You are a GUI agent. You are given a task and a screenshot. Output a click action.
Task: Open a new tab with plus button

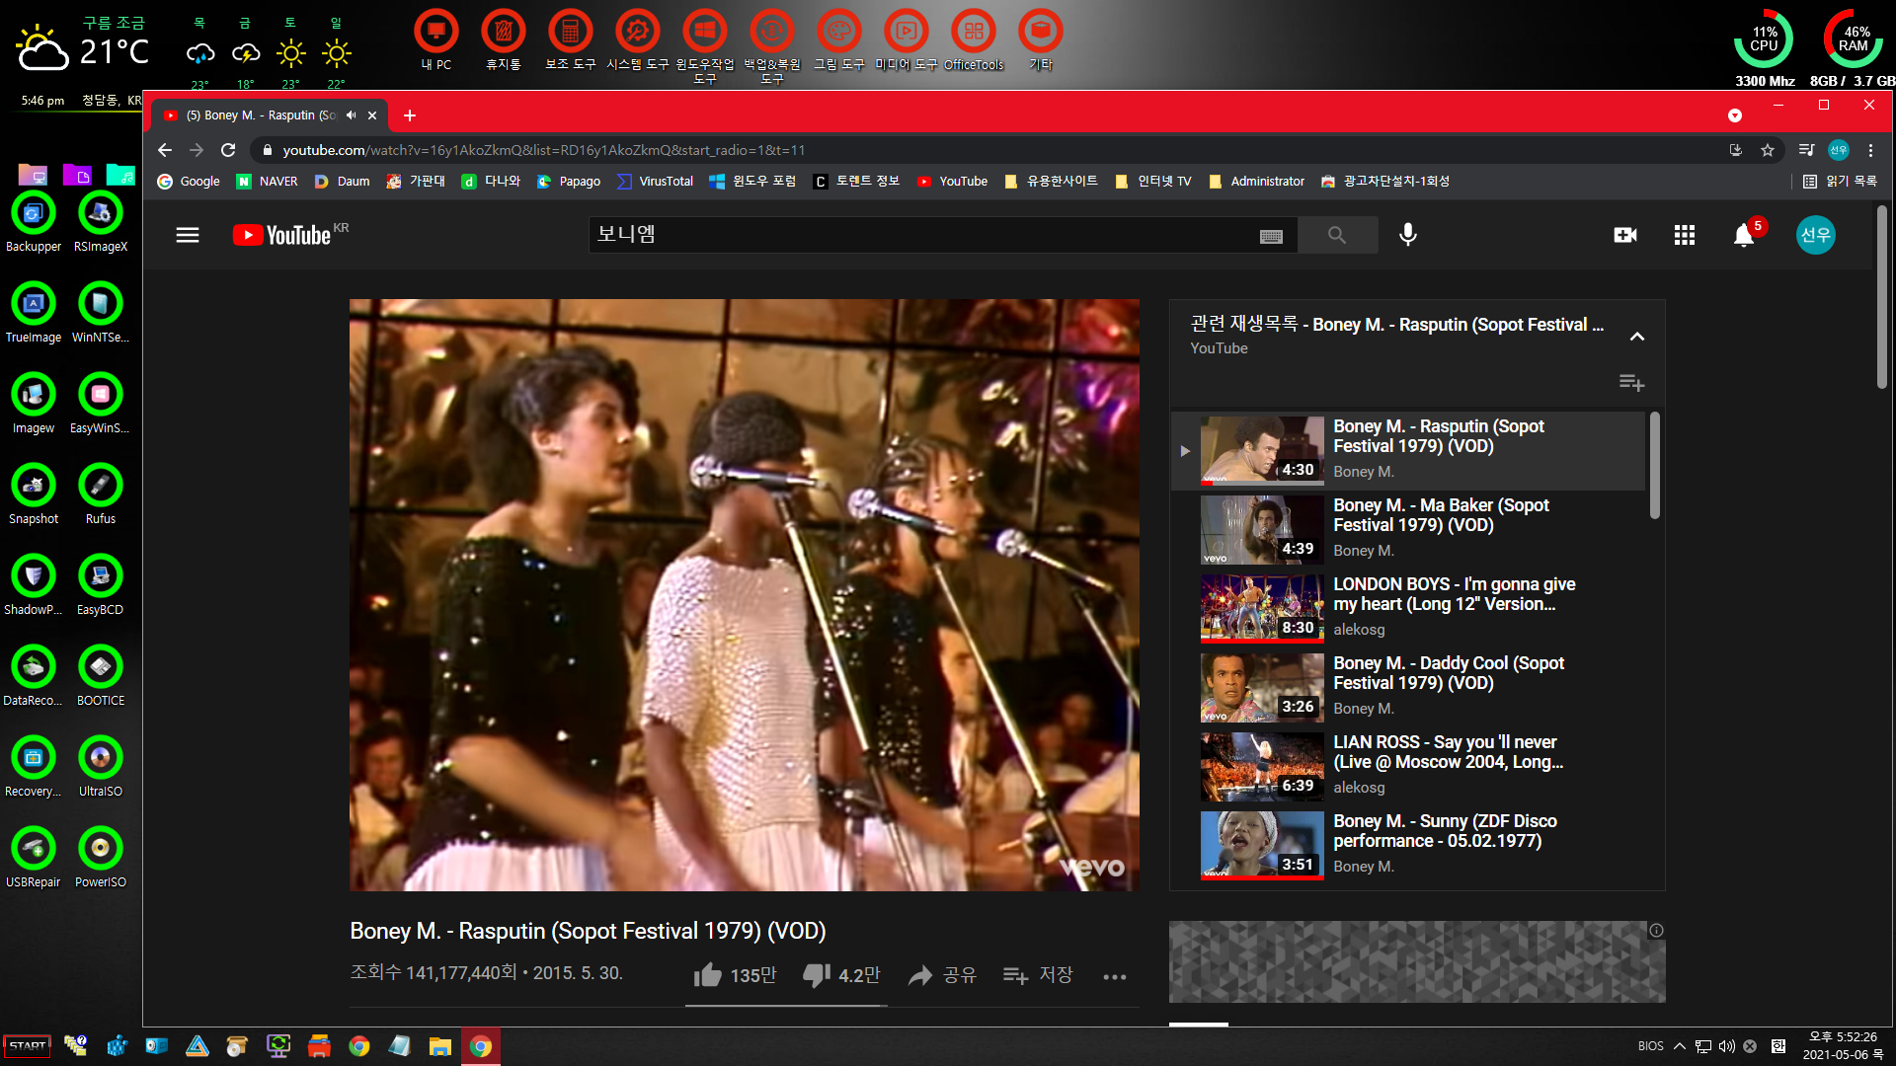click(410, 115)
